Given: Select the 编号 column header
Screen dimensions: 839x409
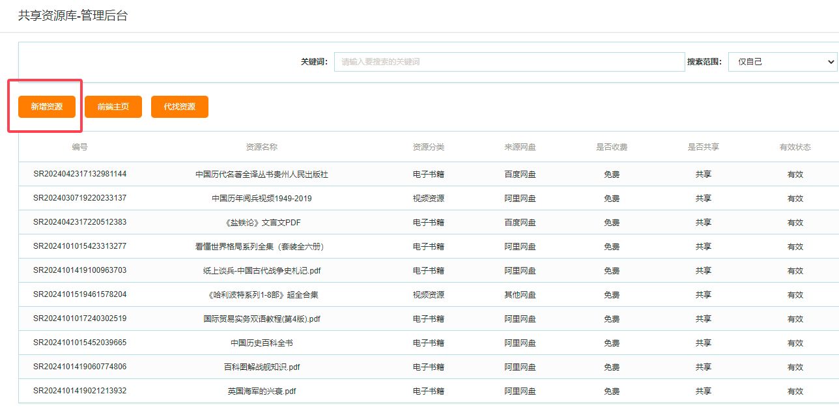Looking at the screenshot, I should tap(79, 147).
